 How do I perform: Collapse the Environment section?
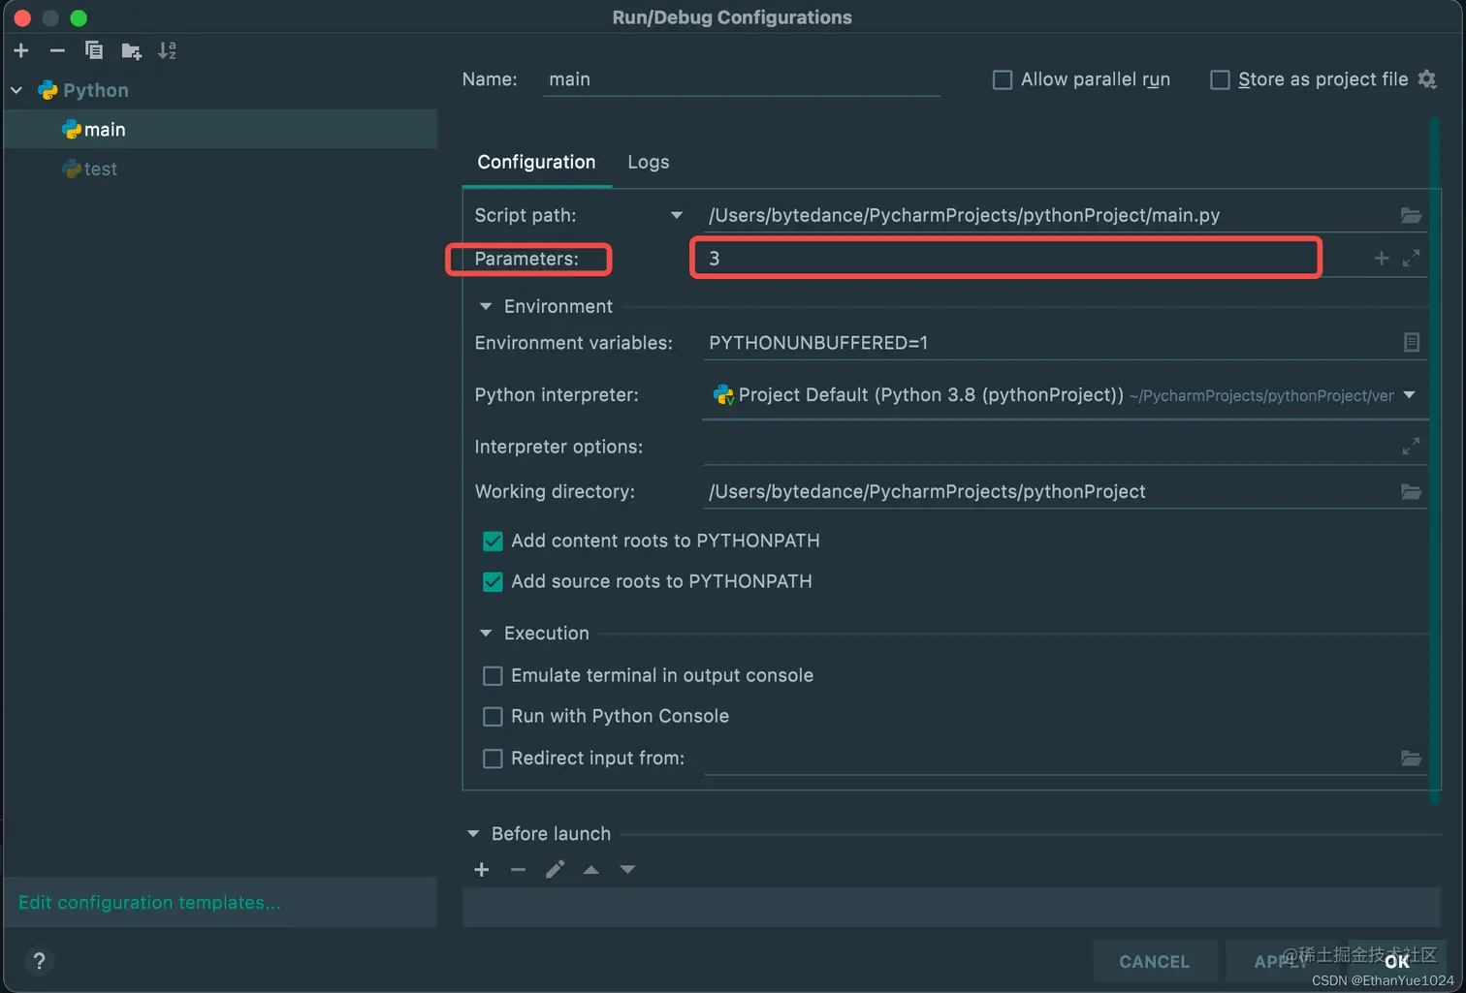485,306
